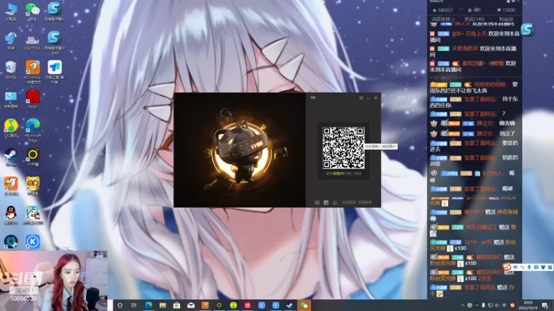
Task: Switch to WeChat in the taskbar
Action: point(304,305)
